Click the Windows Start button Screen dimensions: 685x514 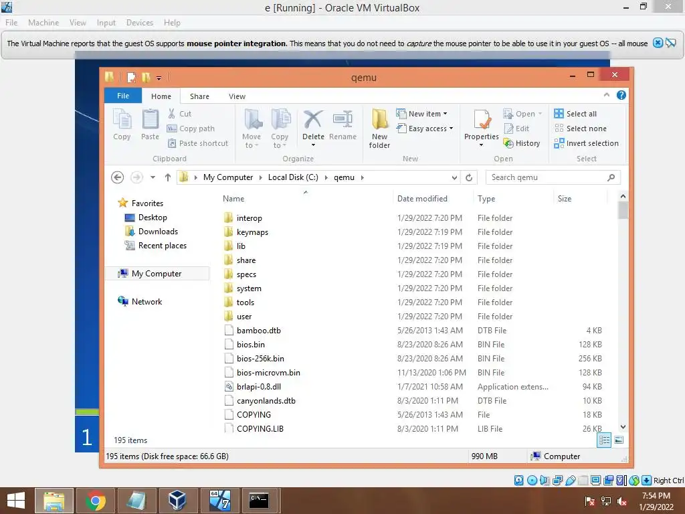pyautogui.click(x=16, y=501)
